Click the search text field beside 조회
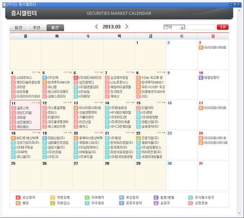 pos(200,27)
